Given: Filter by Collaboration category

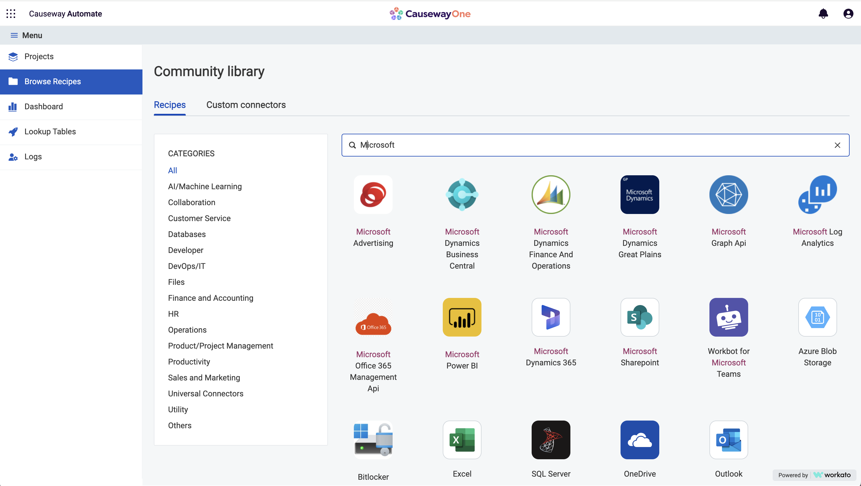Looking at the screenshot, I should [x=191, y=203].
